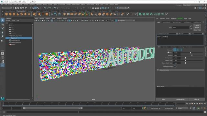Viewport: 207px width, 116px height.
Task: Click the Type Manipulator T icon
Action: pos(175,66)
